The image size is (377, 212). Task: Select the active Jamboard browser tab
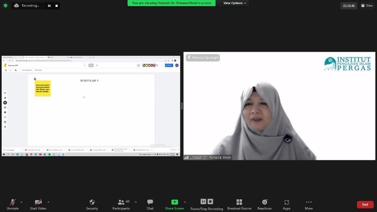(x=36, y=57)
